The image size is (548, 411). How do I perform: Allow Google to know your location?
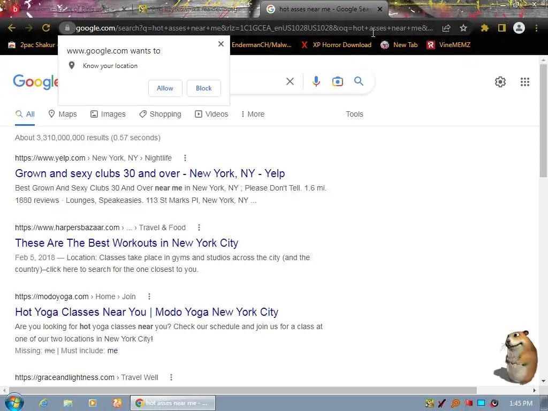pos(165,88)
